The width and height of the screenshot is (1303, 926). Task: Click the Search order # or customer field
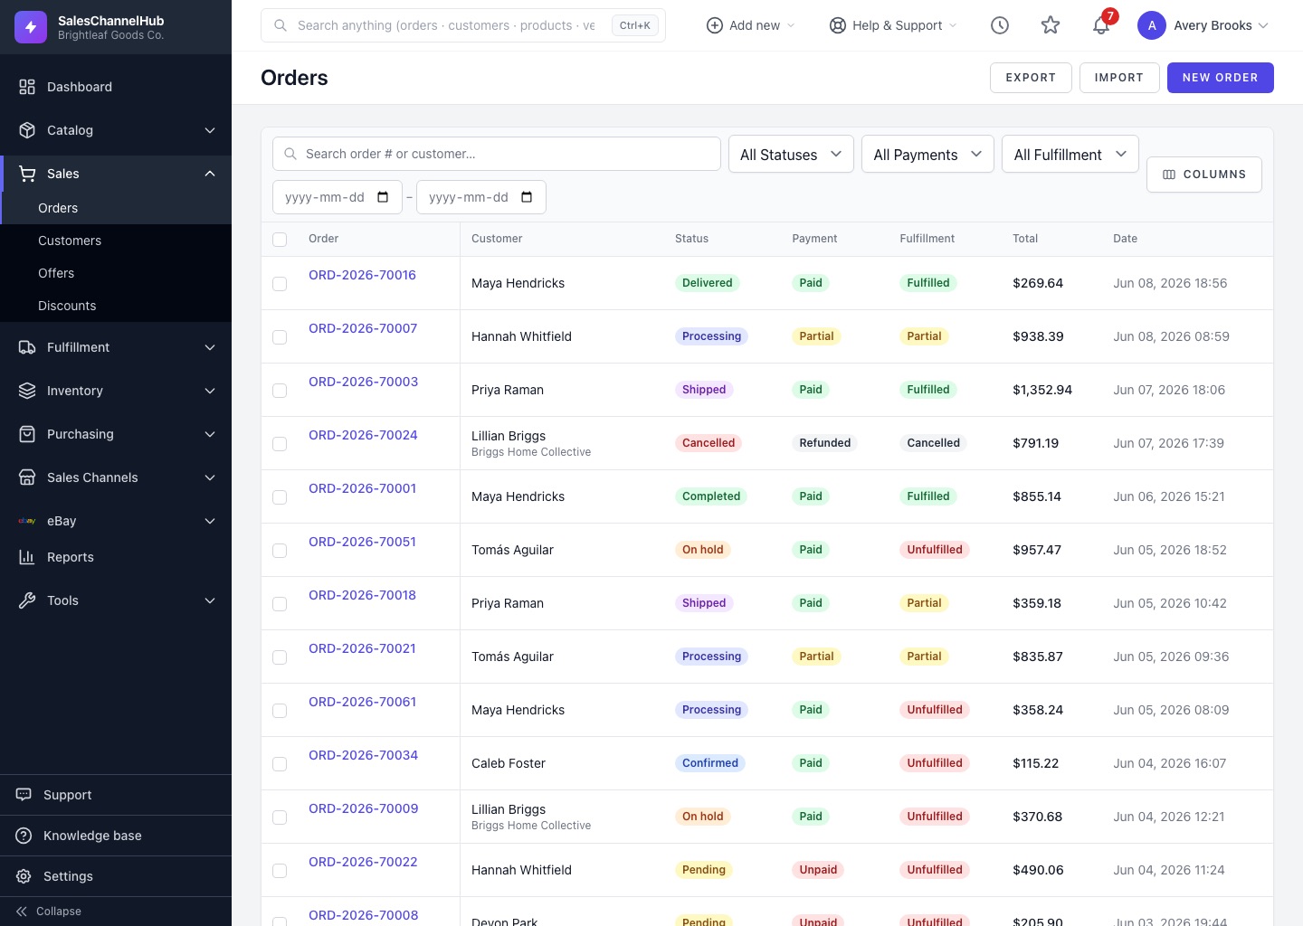point(497,154)
